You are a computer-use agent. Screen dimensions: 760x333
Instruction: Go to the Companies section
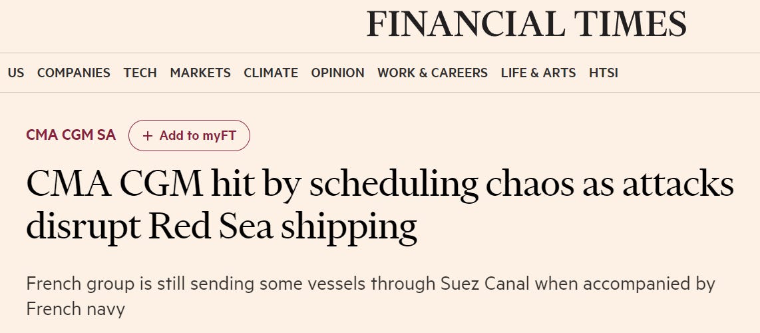tap(74, 73)
